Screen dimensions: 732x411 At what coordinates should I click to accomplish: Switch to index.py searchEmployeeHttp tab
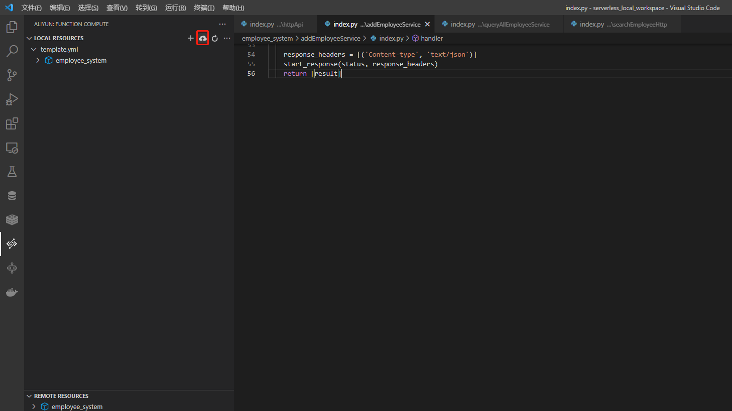[623, 24]
